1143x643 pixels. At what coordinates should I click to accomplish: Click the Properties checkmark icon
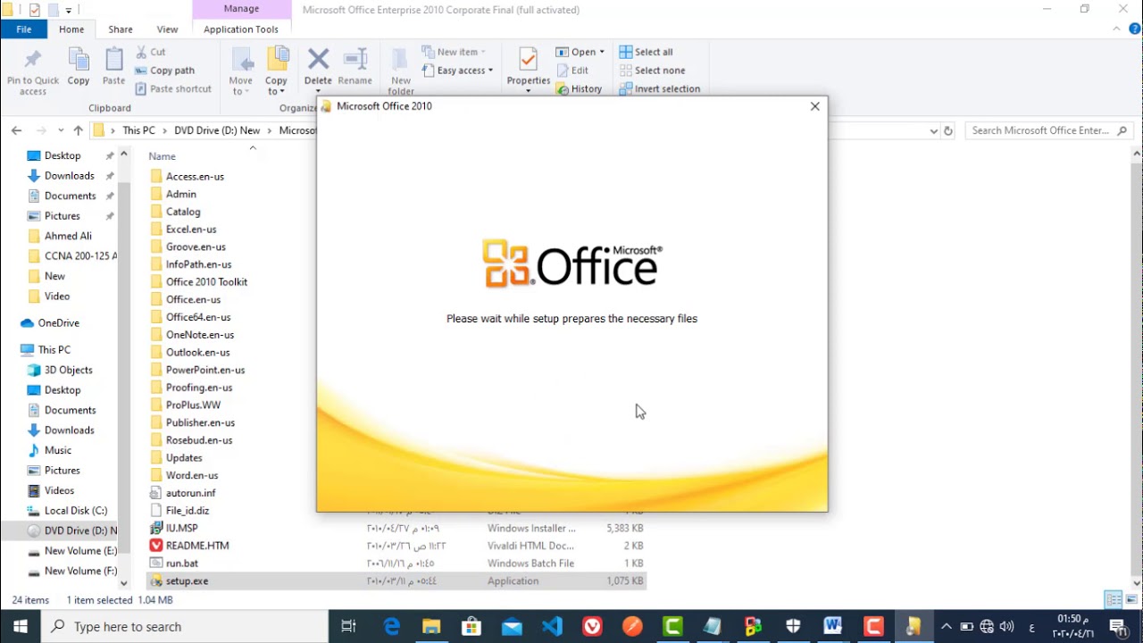pyautogui.click(x=528, y=60)
